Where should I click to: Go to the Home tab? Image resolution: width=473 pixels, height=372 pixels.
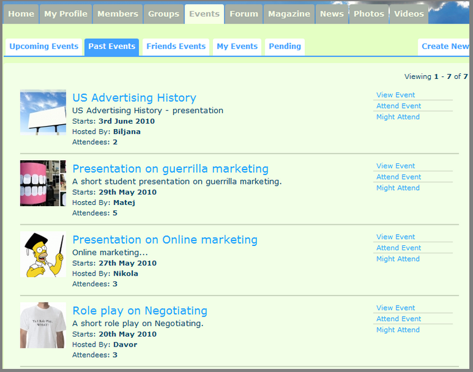[21, 14]
